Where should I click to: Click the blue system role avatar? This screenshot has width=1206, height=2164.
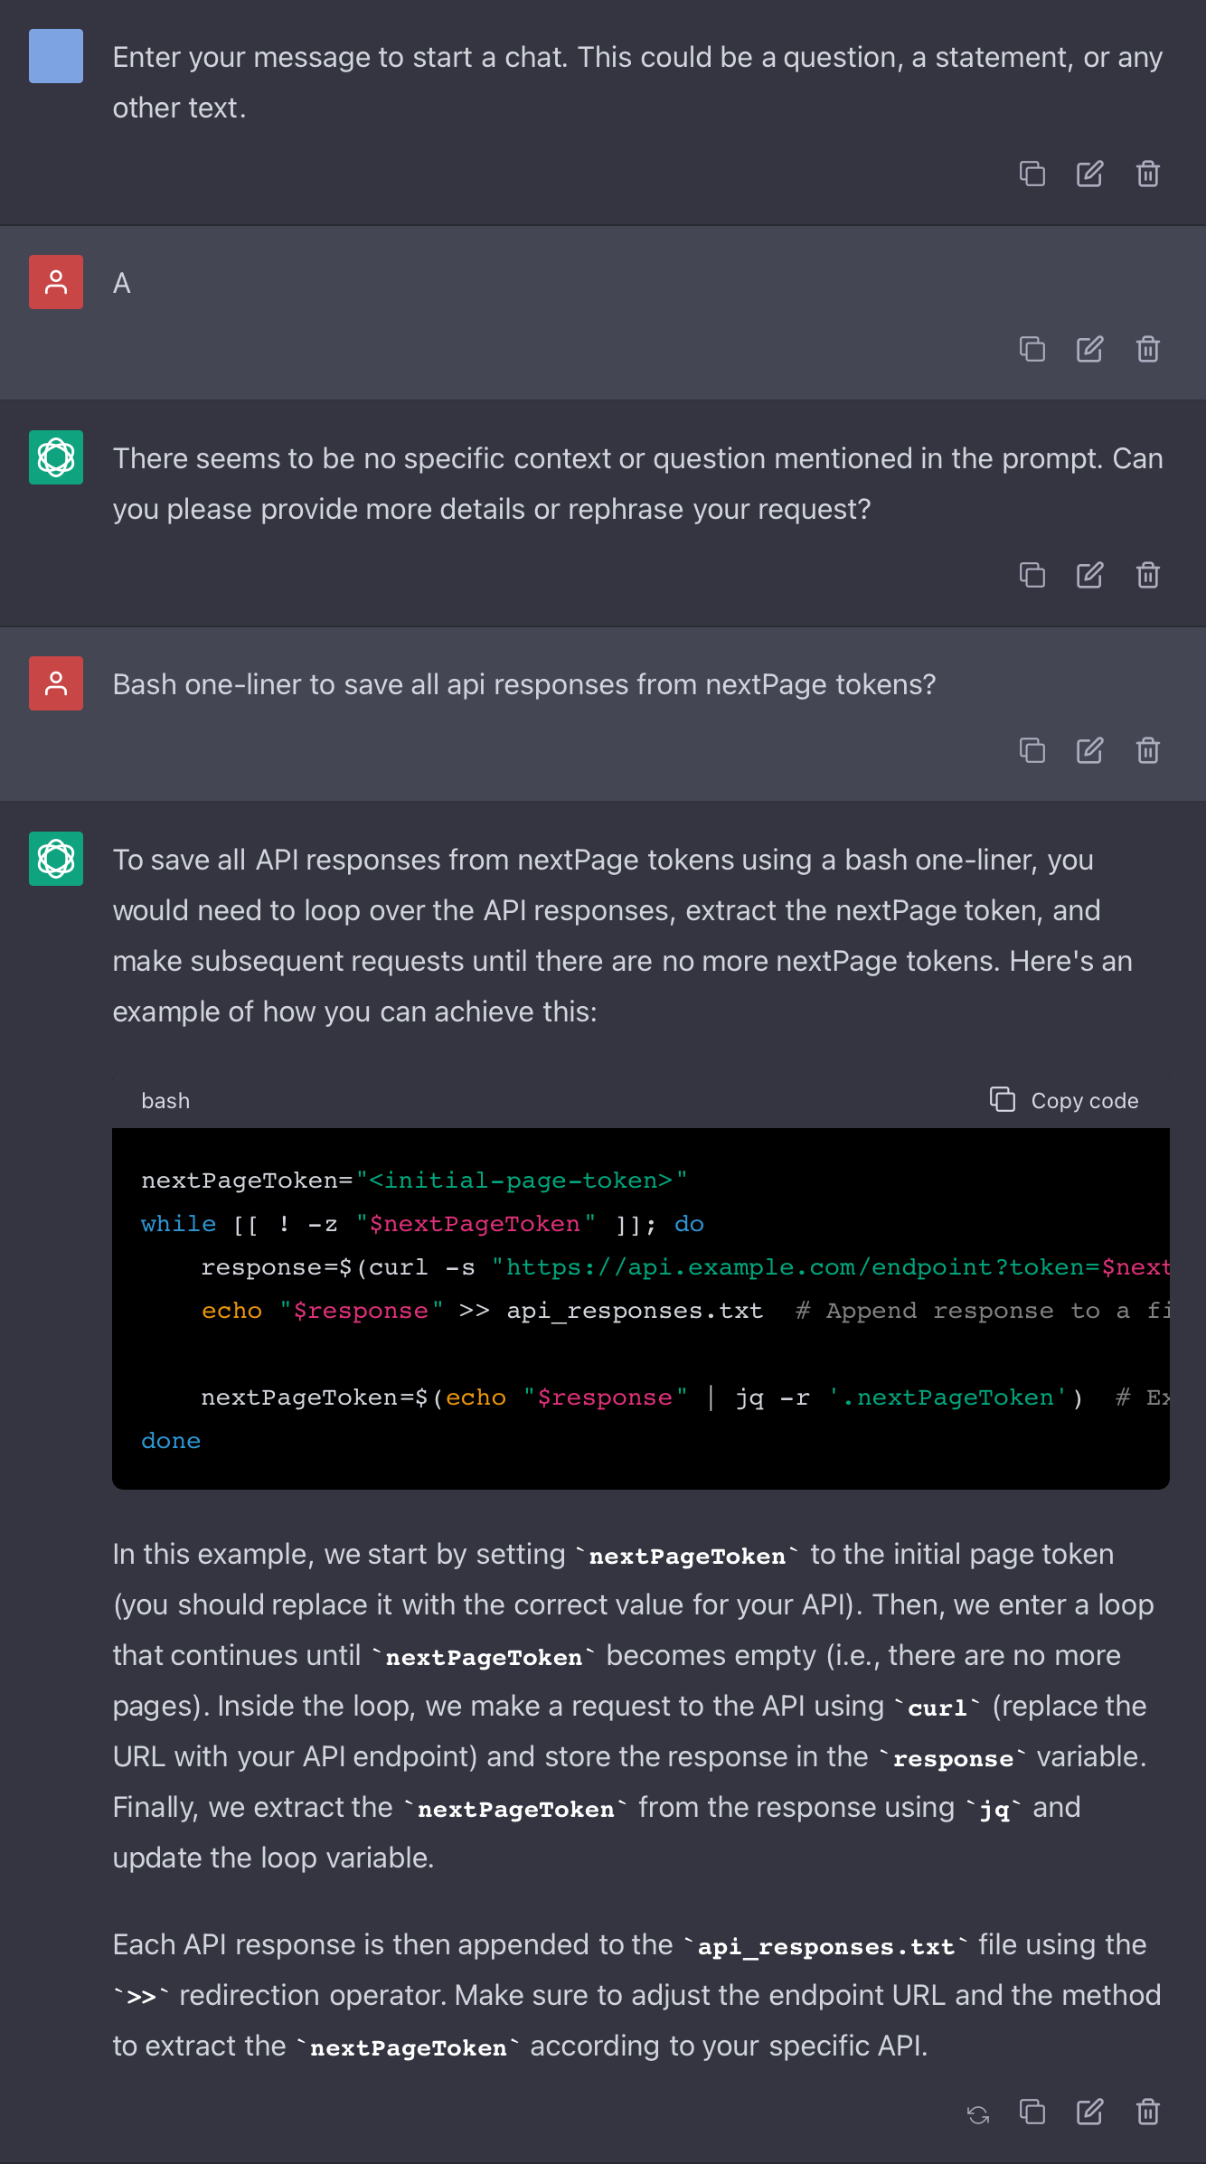pyautogui.click(x=56, y=56)
